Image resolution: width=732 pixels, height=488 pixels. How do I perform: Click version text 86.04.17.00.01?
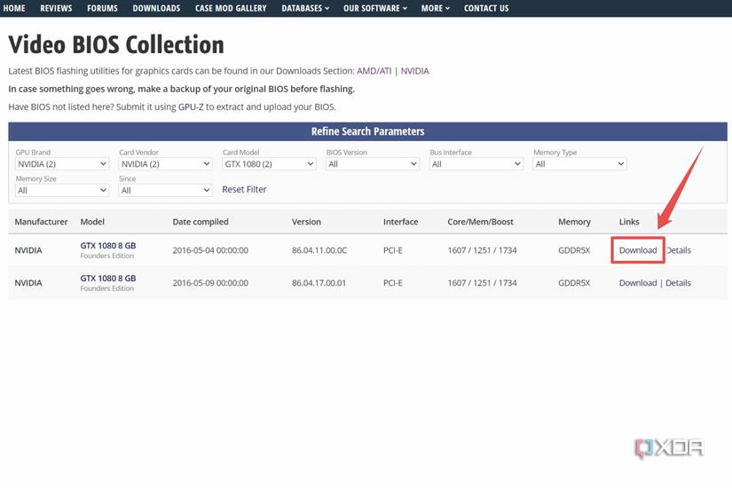pyautogui.click(x=319, y=283)
